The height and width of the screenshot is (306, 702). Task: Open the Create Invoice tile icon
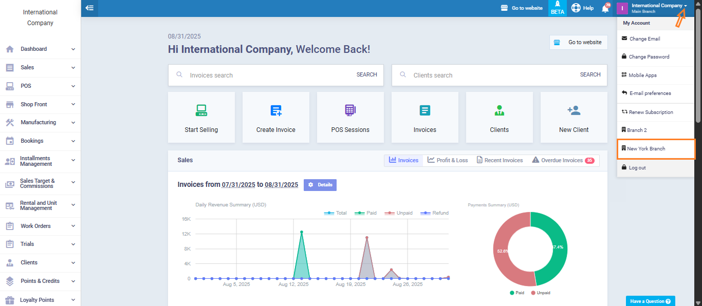pyautogui.click(x=276, y=110)
